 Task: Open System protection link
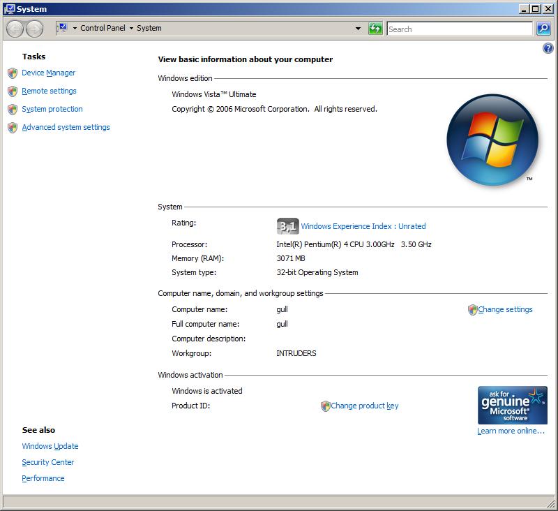[52, 110]
